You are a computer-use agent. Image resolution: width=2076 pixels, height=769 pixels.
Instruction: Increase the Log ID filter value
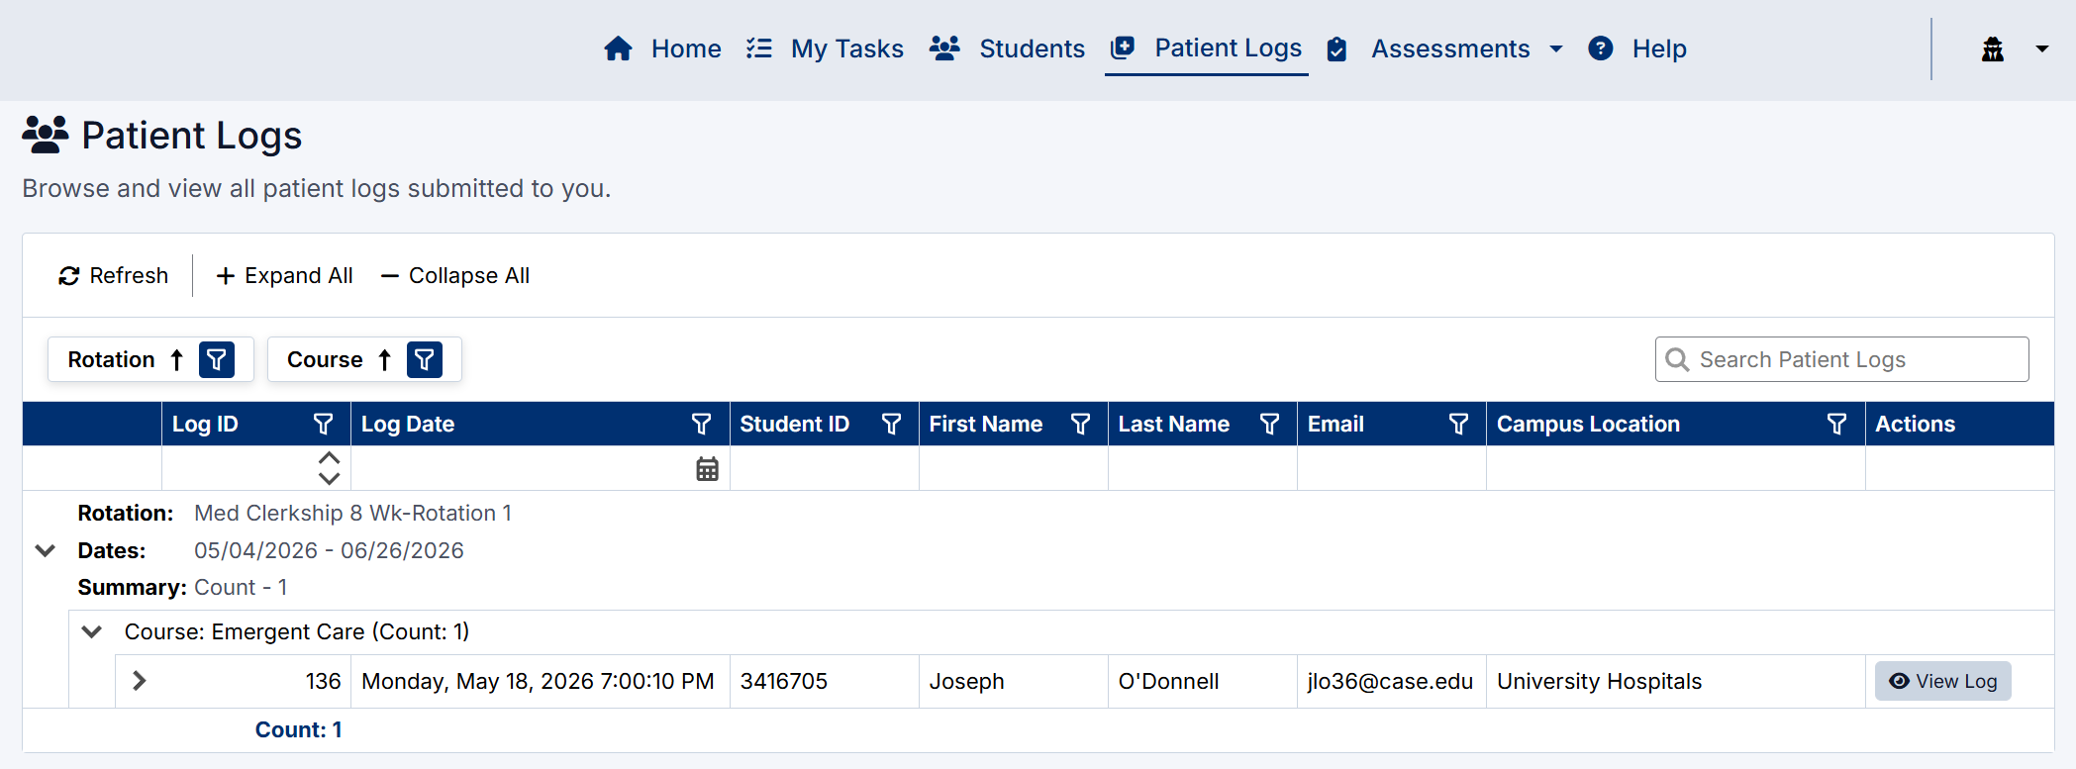tap(330, 458)
